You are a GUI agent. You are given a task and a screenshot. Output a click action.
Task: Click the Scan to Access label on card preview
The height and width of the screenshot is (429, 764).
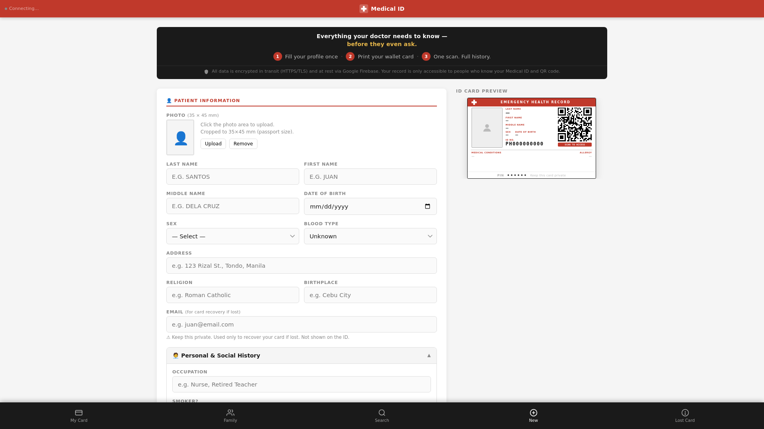pos(575,145)
